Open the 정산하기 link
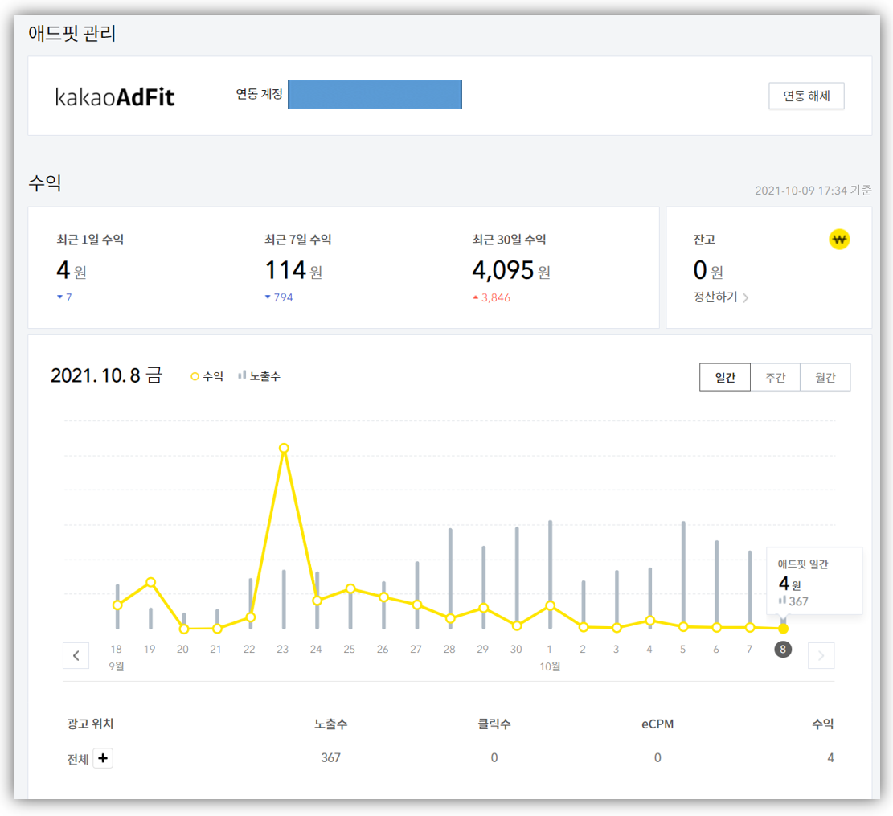893x816 pixels. tap(720, 297)
